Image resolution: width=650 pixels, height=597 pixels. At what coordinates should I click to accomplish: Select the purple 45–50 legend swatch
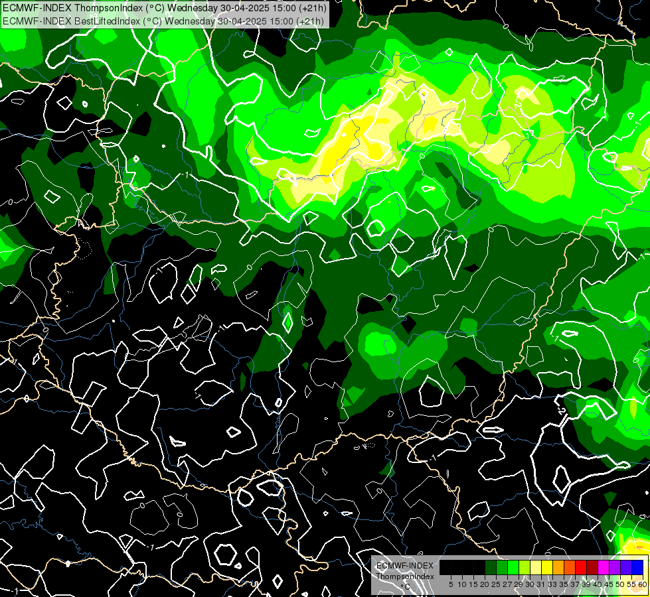tap(615, 568)
